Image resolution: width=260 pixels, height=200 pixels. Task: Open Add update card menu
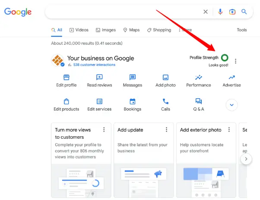(x=166, y=130)
